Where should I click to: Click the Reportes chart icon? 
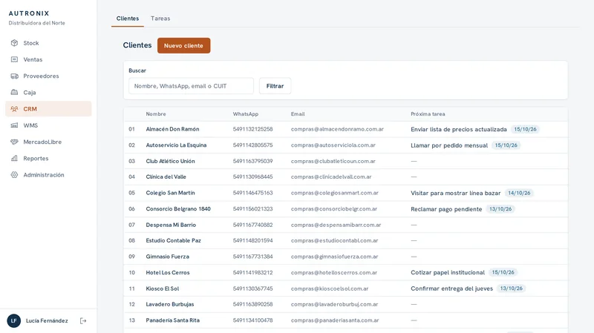tap(14, 158)
